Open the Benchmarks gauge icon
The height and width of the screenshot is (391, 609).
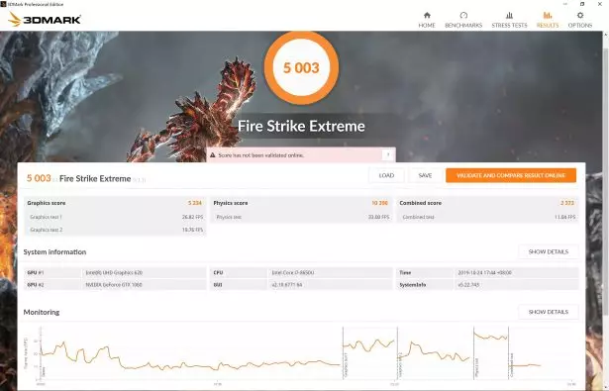coord(463,16)
